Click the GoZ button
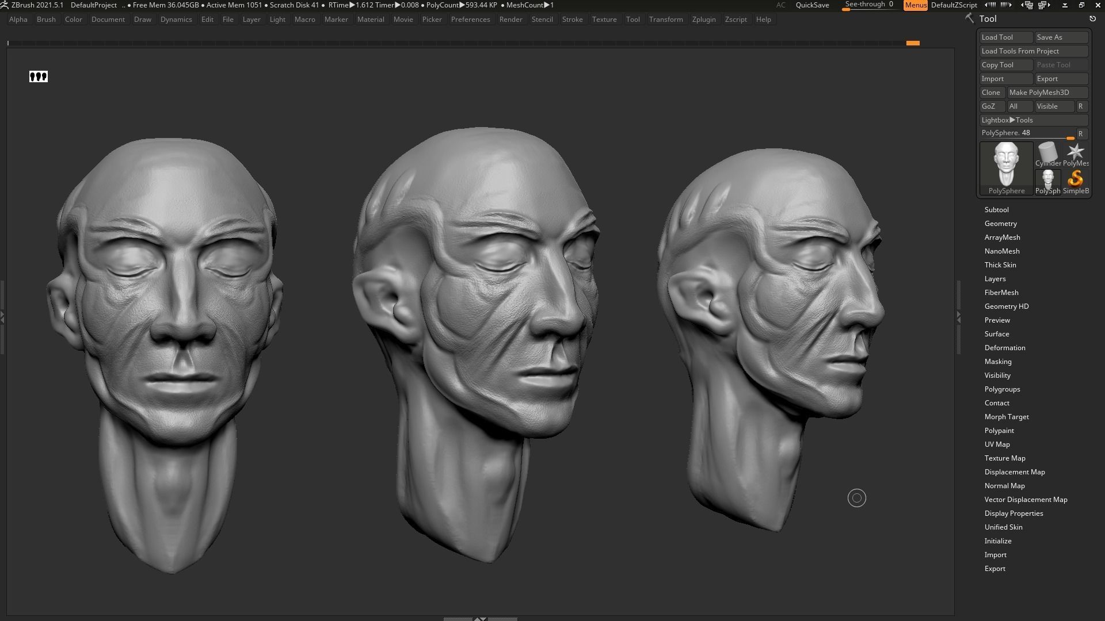 (x=992, y=106)
